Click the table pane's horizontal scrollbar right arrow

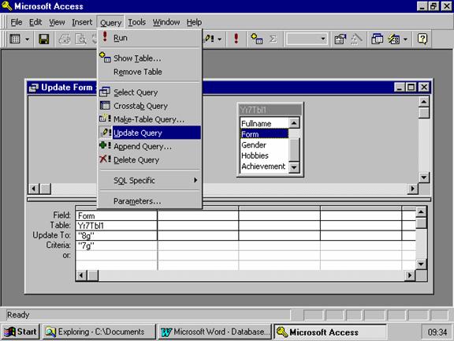[412, 189]
